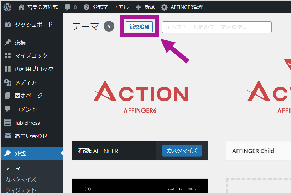Screen dimensions: 292x195
Task: Open カスタマイズ submenu link
Action: point(21,179)
